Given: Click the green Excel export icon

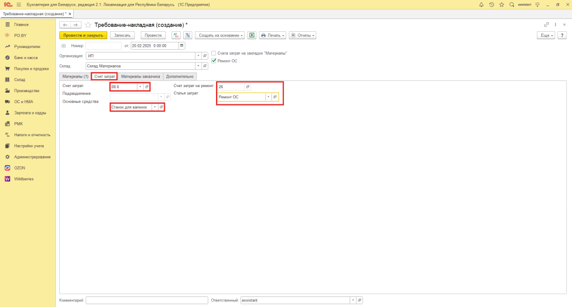Looking at the screenshot, I should click(252, 35).
